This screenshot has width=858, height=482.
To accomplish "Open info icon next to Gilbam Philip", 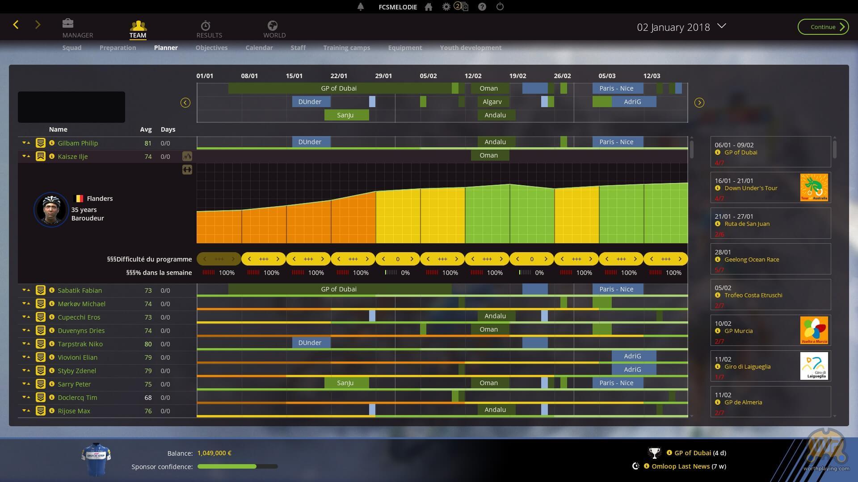I will click(52, 143).
